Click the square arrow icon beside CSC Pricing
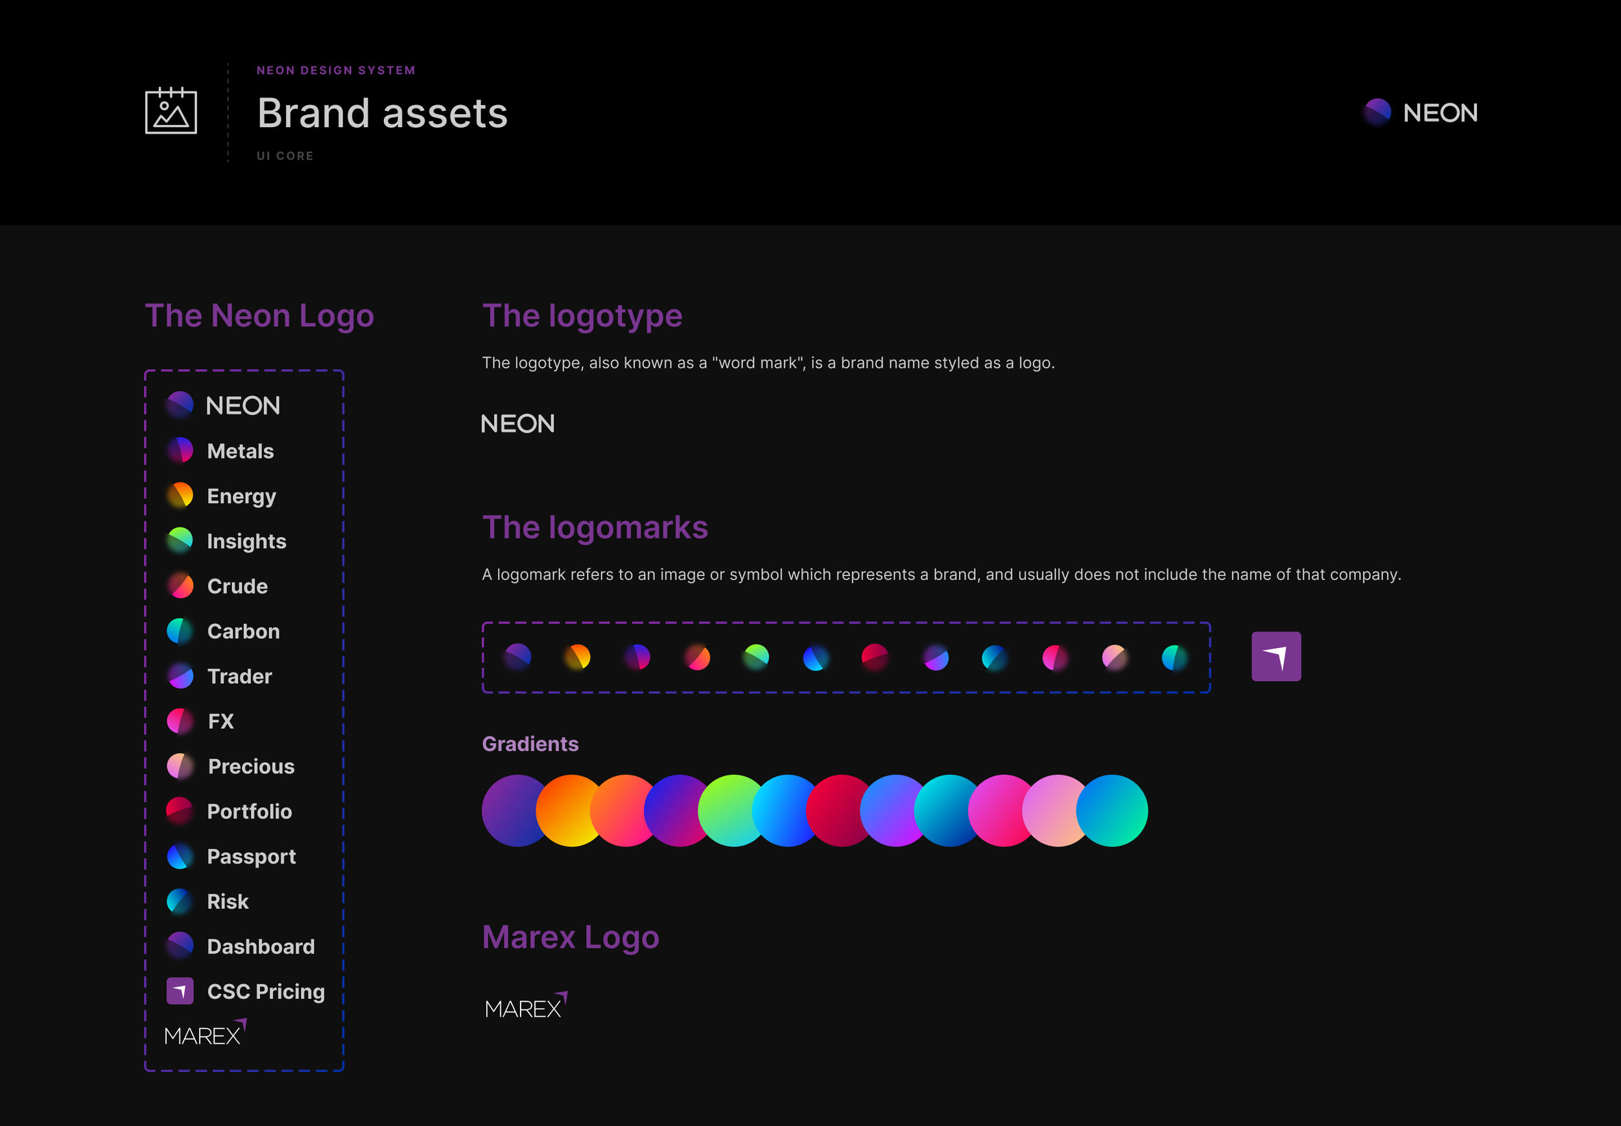 click(x=180, y=991)
